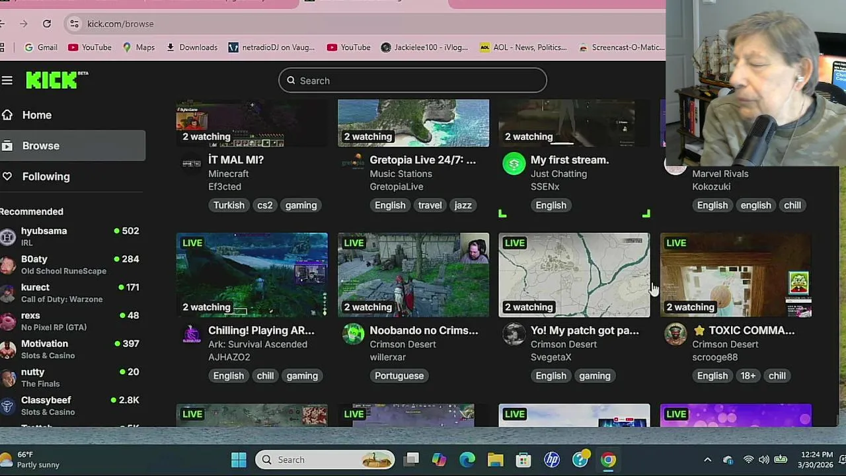Click the Windows taskbar Search box
This screenshot has width=846, height=476.
click(325, 459)
